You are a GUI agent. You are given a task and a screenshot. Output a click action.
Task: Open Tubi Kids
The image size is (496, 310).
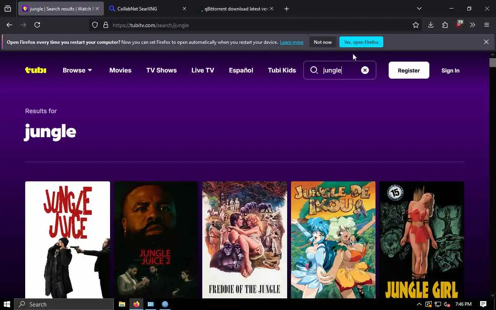point(282,70)
